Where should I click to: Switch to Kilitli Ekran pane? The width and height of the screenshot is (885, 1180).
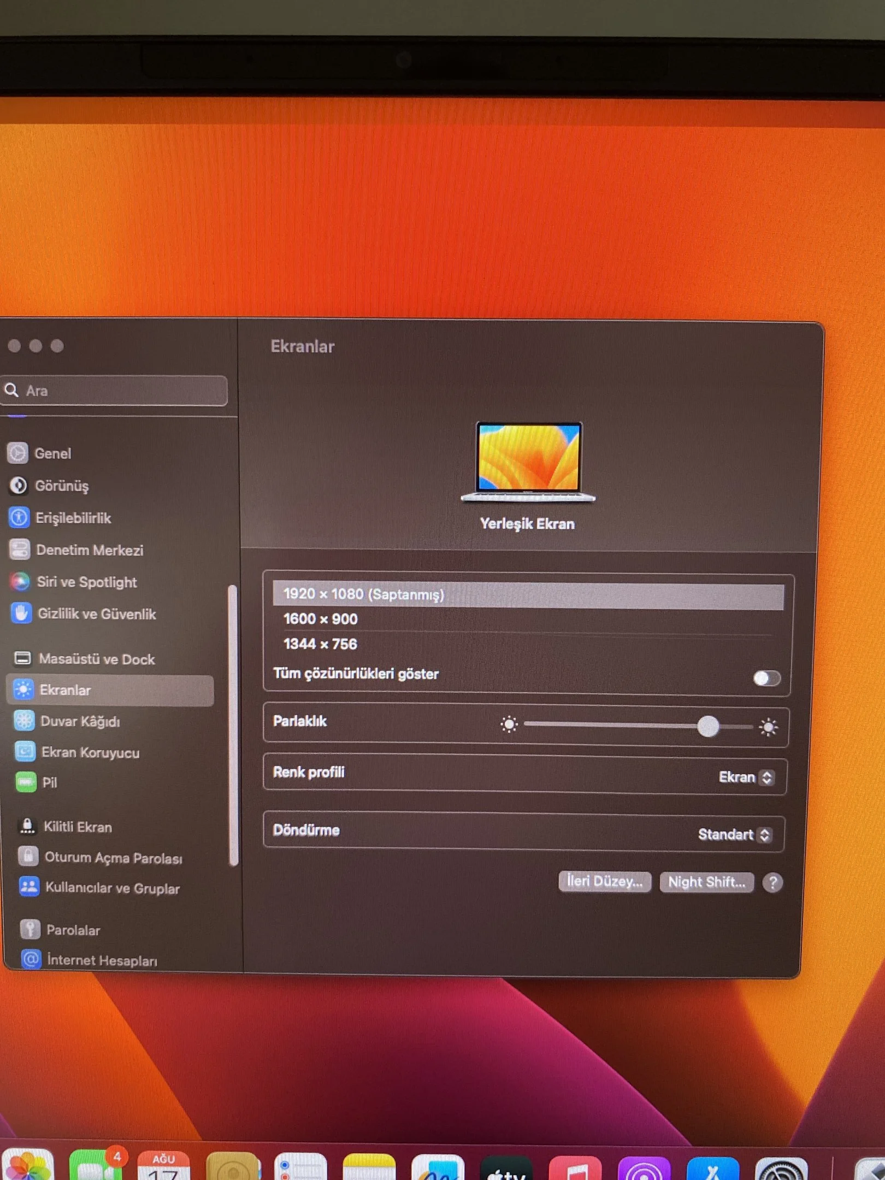pyautogui.click(x=78, y=827)
